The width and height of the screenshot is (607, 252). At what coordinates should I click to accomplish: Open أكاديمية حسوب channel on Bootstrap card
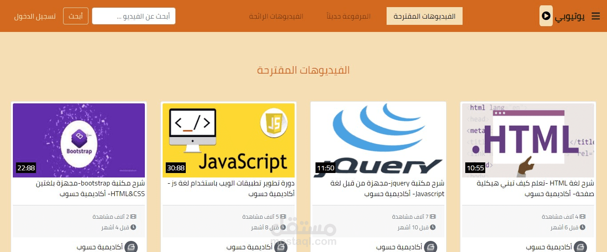(100, 247)
